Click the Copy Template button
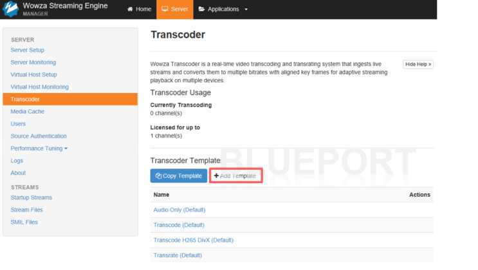 [179, 176]
